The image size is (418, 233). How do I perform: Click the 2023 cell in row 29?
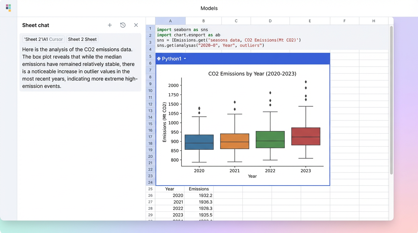[x=170, y=215]
